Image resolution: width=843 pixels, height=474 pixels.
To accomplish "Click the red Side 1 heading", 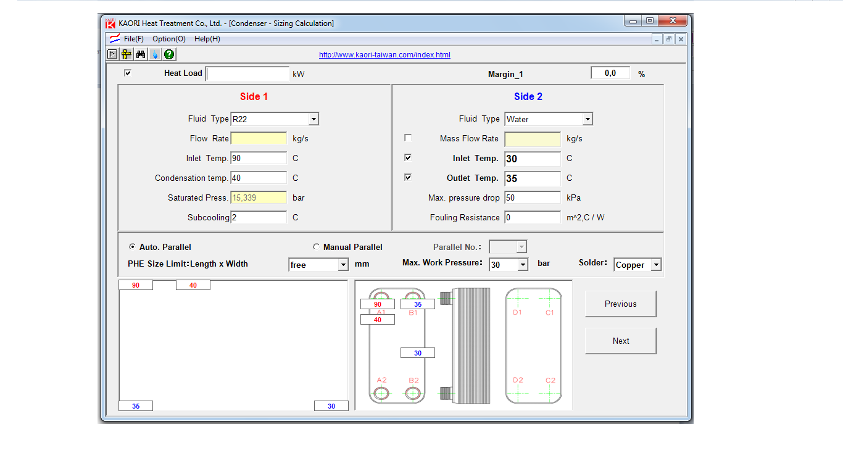I will pos(254,96).
